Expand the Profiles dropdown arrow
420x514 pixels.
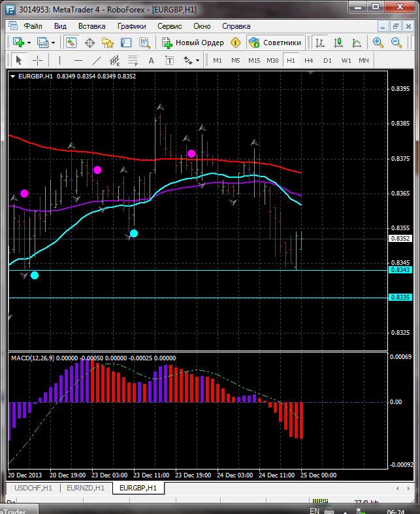pyautogui.click(x=54, y=43)
